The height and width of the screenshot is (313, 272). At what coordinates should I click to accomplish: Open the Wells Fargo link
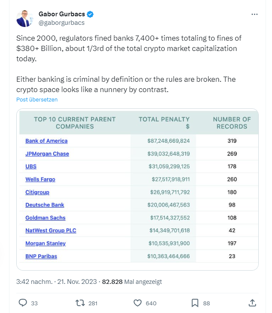click(x=40, y=179)
